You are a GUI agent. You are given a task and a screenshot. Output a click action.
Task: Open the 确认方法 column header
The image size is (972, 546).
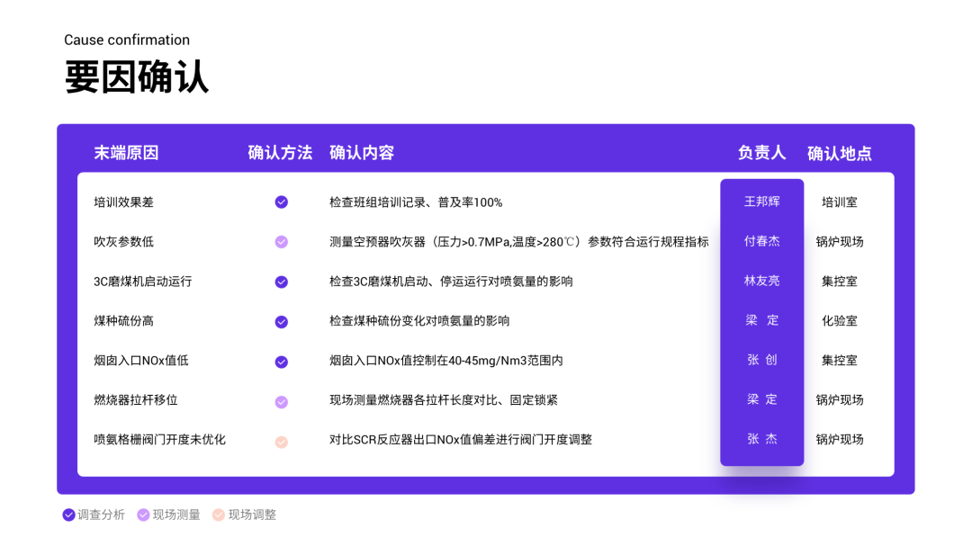click(280, 152)
